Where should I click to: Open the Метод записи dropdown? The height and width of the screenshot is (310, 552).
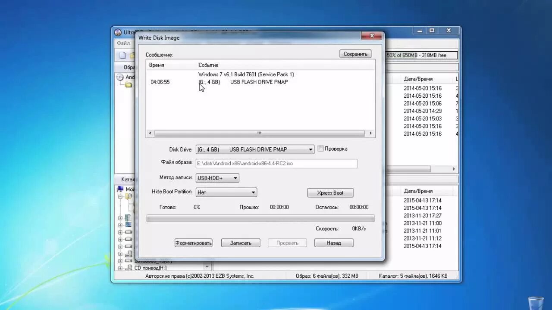click(x=235, y=178)
